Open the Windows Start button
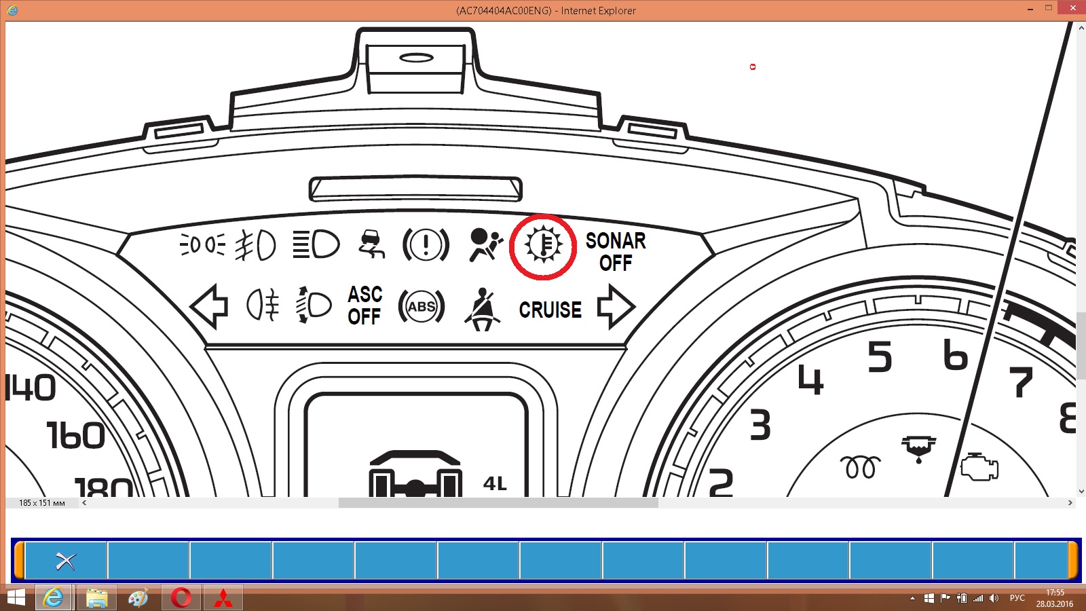Screen dimensions: 1086x611 point(15,598)
